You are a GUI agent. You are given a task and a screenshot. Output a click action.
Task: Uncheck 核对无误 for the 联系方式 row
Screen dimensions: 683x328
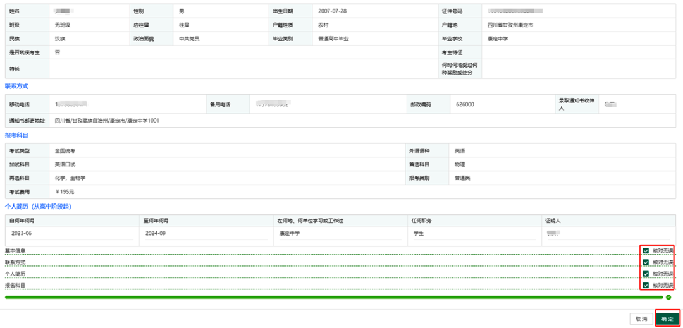[x=646, y=262]
